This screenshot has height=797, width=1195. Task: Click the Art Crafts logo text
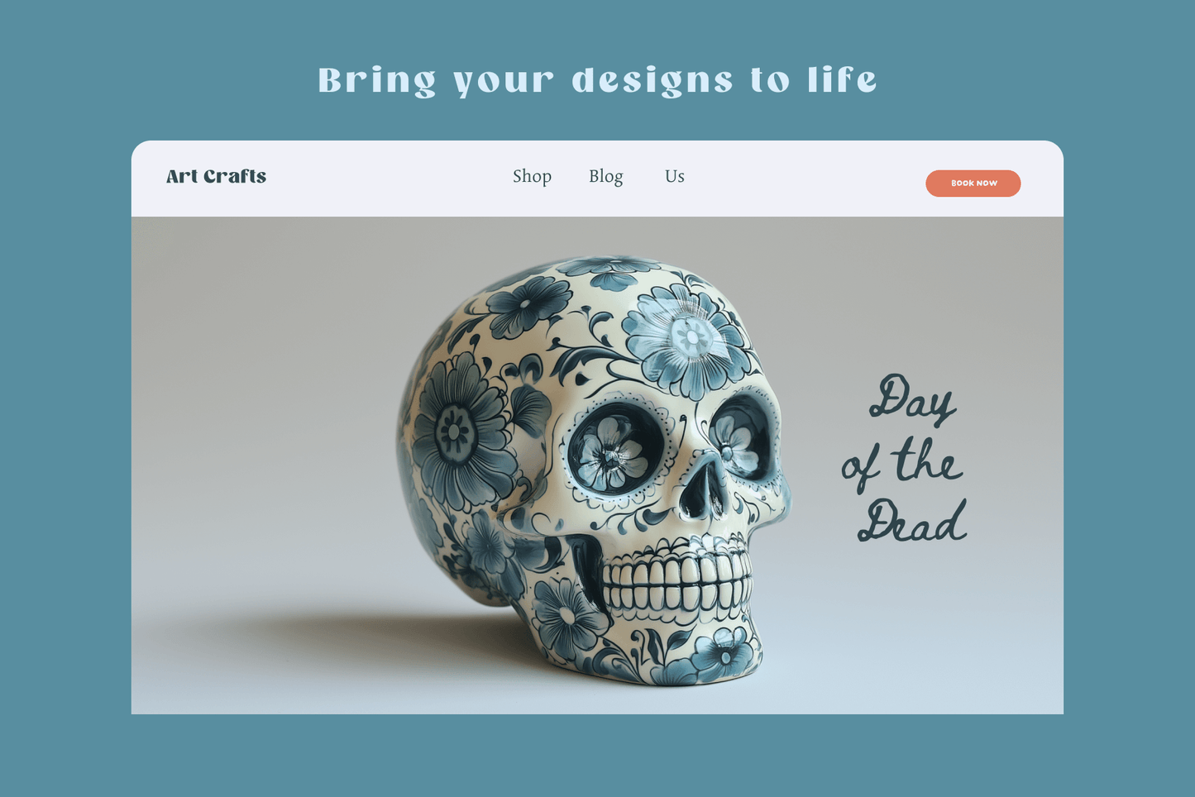click(x=216, y=176)
